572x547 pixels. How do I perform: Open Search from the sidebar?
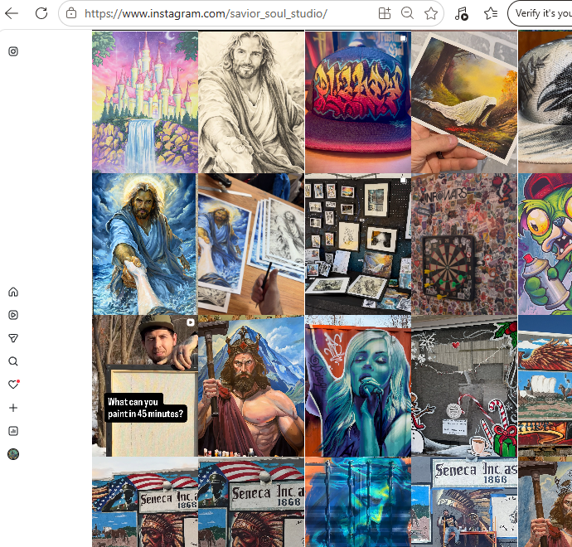click(13, 361)
